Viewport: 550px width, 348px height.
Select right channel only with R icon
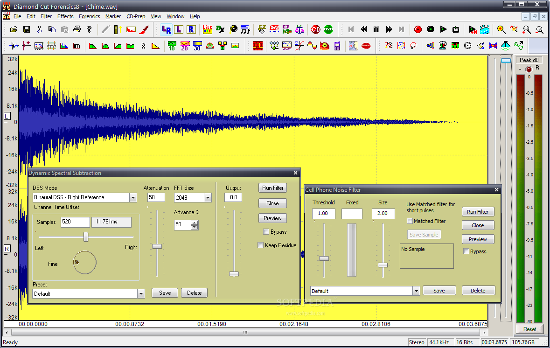coord(191,30)
